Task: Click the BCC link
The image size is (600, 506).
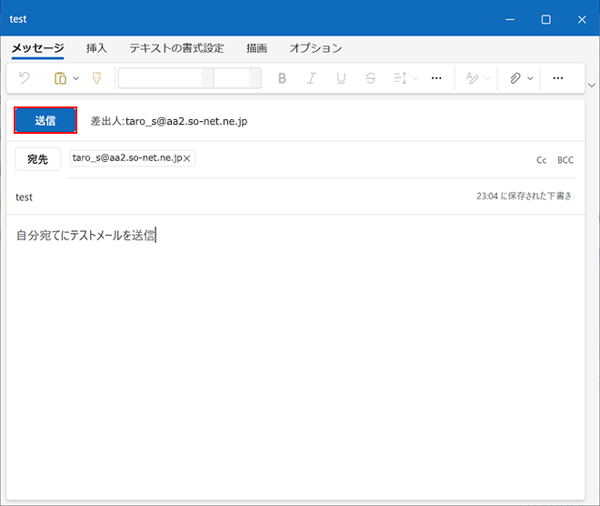Action: 565,160
